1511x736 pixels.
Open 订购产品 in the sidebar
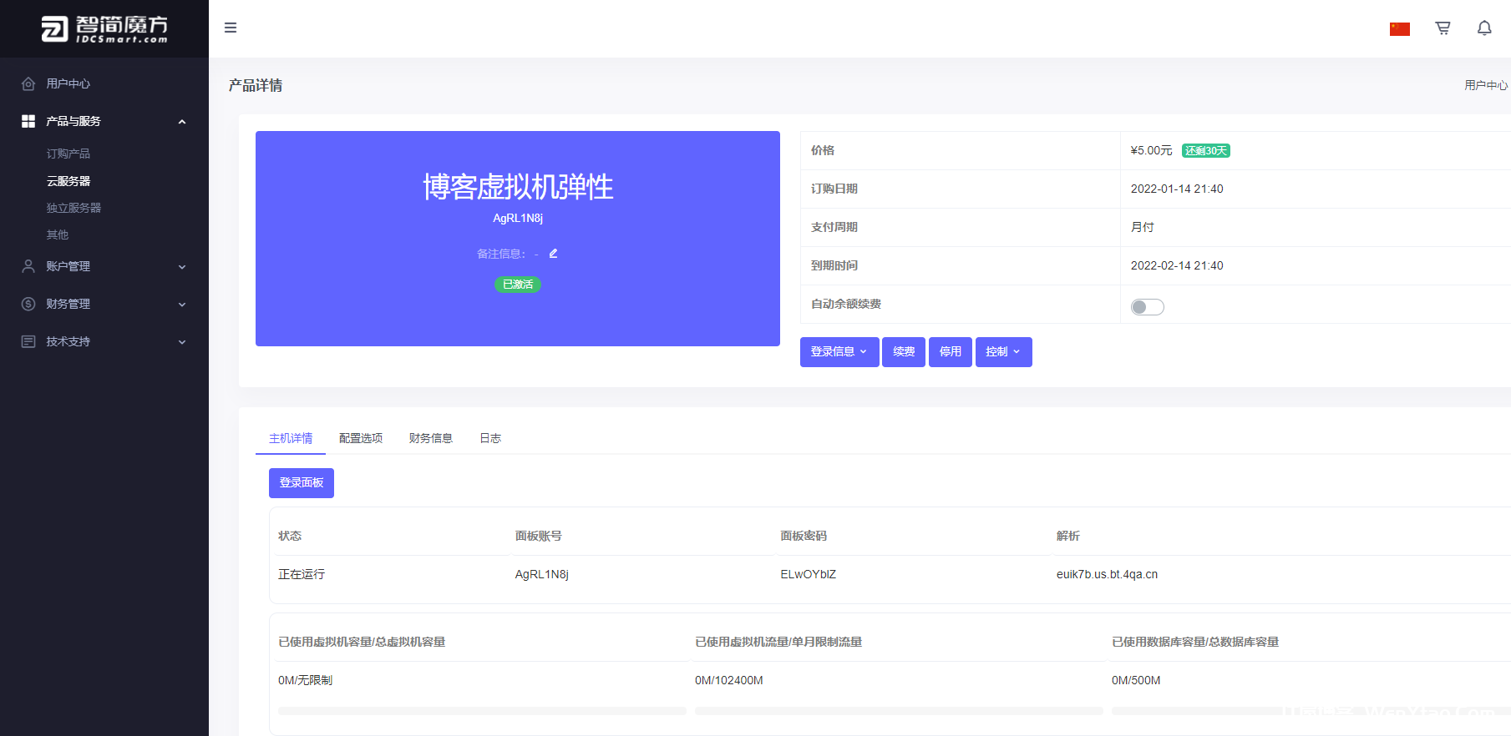tap(68, 154)
